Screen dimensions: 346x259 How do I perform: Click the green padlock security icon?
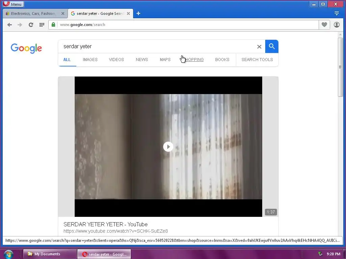point(53,24)
